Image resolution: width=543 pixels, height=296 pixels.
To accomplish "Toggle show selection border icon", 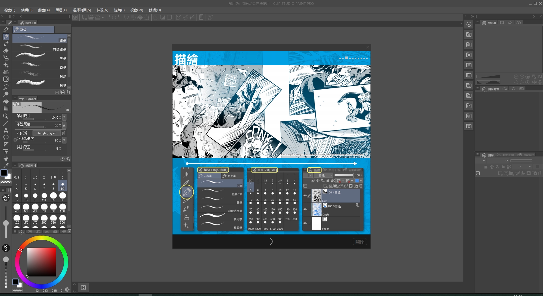I will pyautogui.click(x=169, y=17).
